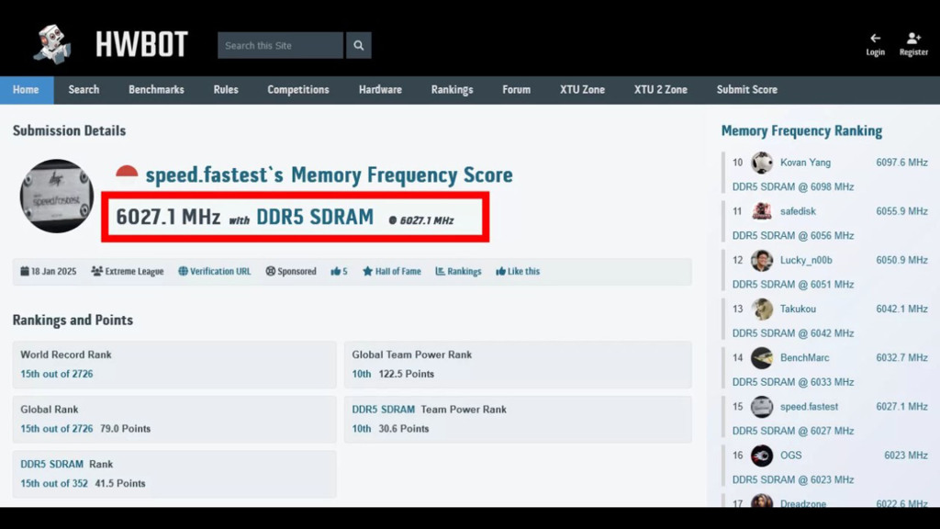Screen dimensions: 940x529
Task: Open the Home tab
Action: [x=27, y=90]
